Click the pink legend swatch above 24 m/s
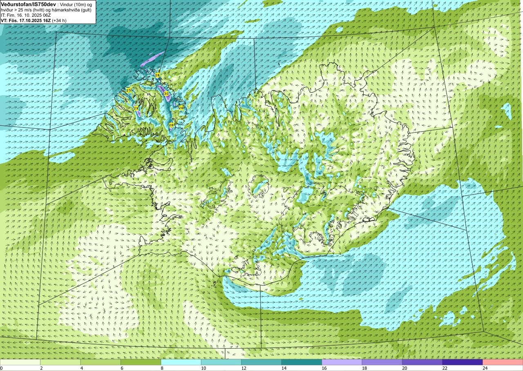The width and height of the screenshot is (523, 371). click(503, 362)
